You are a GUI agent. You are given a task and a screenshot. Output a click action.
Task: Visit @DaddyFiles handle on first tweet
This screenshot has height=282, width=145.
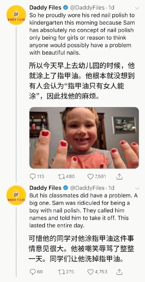tap(87, 7)
